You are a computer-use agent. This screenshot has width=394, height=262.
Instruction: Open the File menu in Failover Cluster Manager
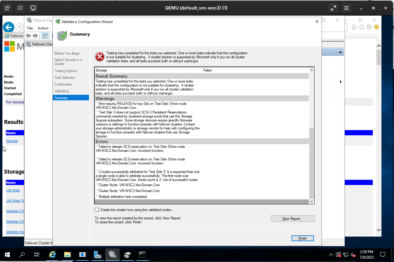coord(30,28)
